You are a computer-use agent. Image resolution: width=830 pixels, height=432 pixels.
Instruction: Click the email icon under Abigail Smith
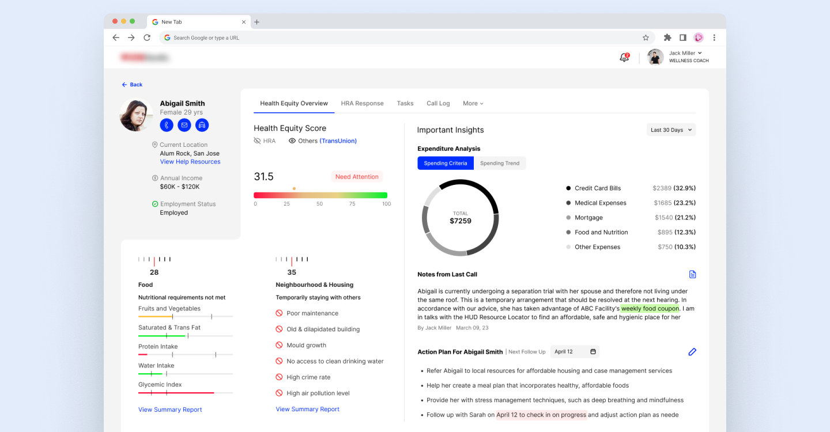[184, 125]
